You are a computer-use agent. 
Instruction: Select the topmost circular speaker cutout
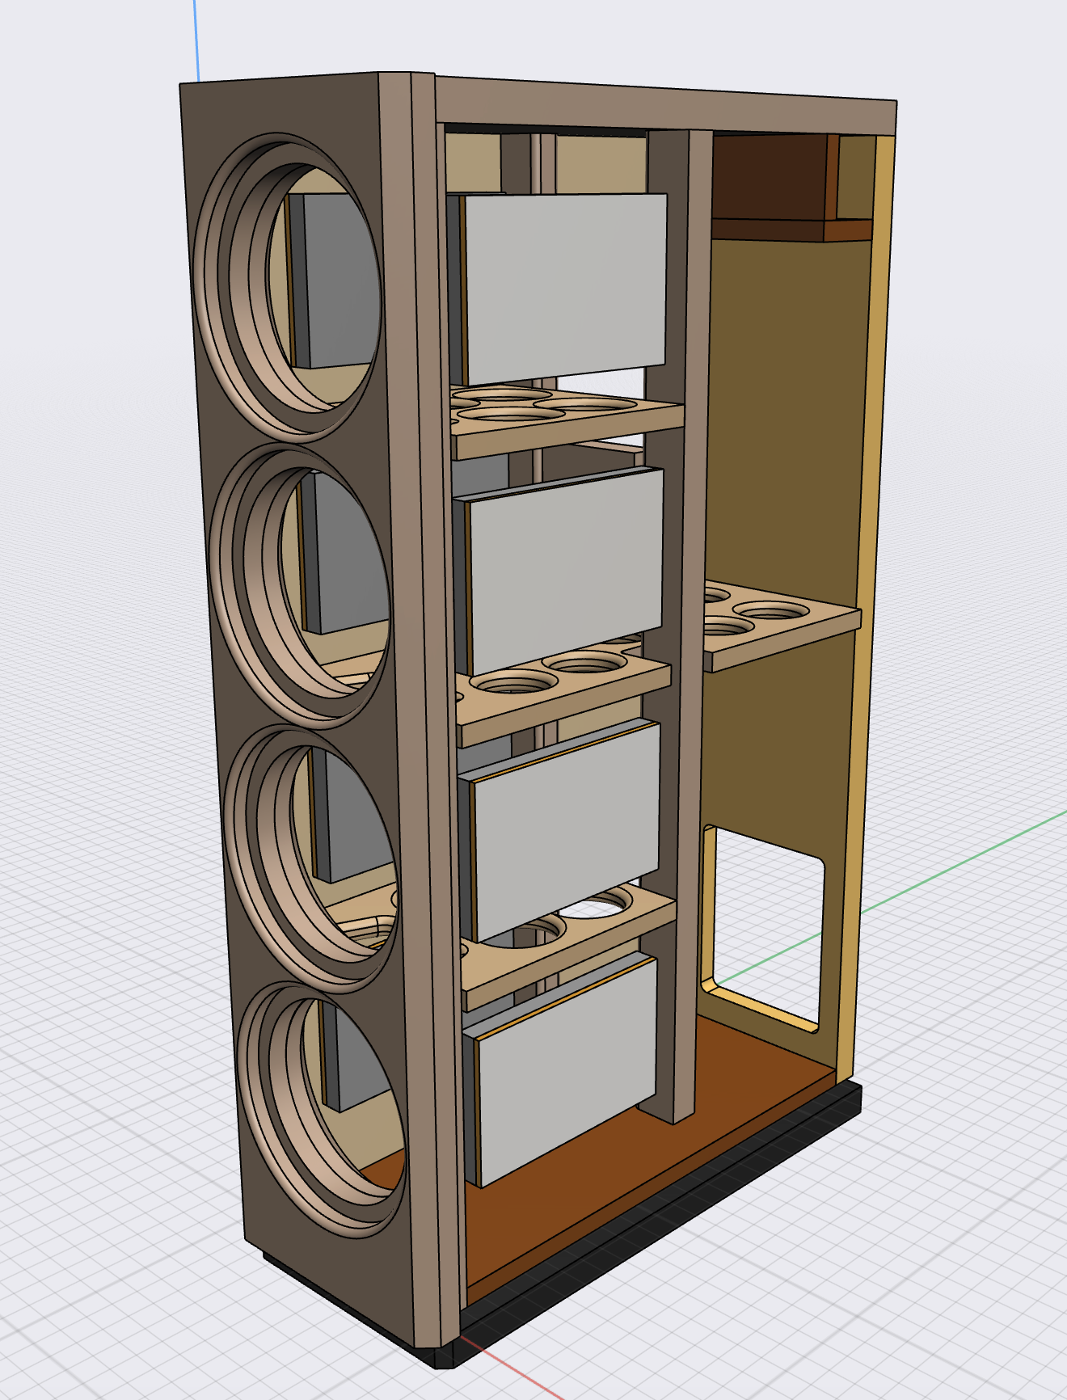[x=289, y=287]
